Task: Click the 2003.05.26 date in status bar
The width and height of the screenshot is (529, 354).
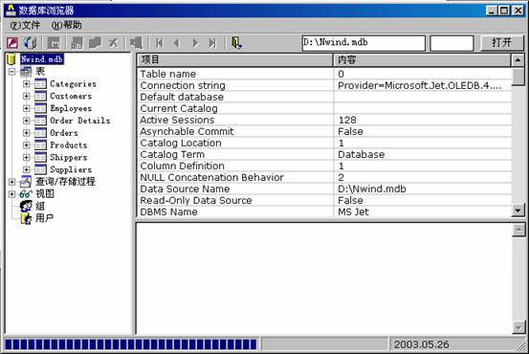Action: point(421,344)
